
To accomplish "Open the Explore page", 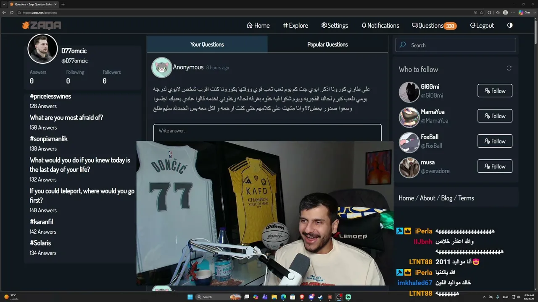I will [295, 26].
